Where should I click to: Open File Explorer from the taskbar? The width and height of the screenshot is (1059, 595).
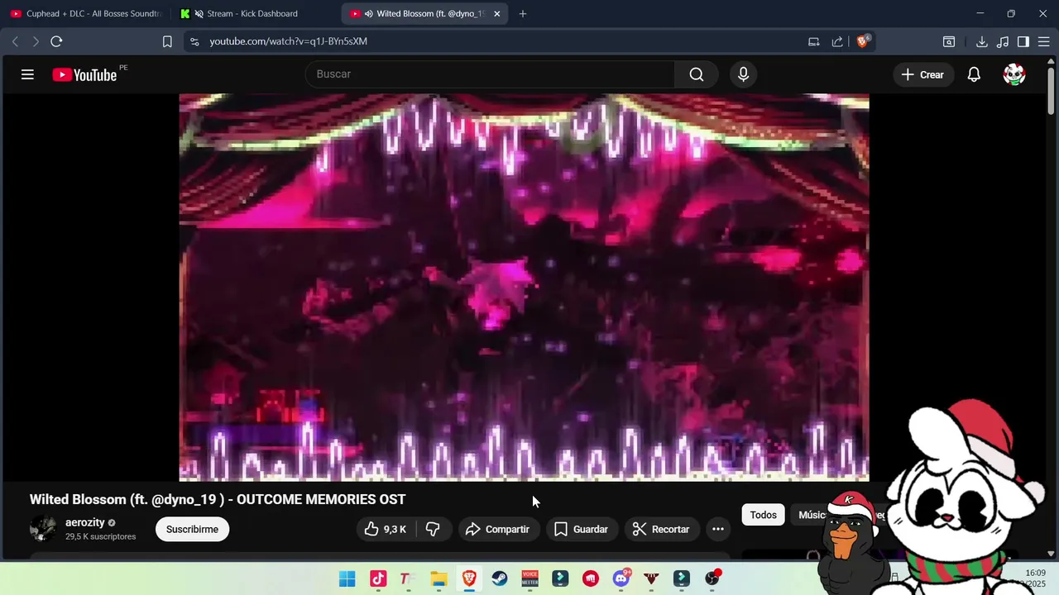pos(438,578)
